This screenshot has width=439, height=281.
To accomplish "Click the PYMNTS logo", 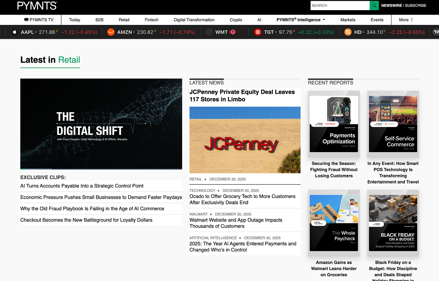I will pyautogui.click(x=37, y=6).
